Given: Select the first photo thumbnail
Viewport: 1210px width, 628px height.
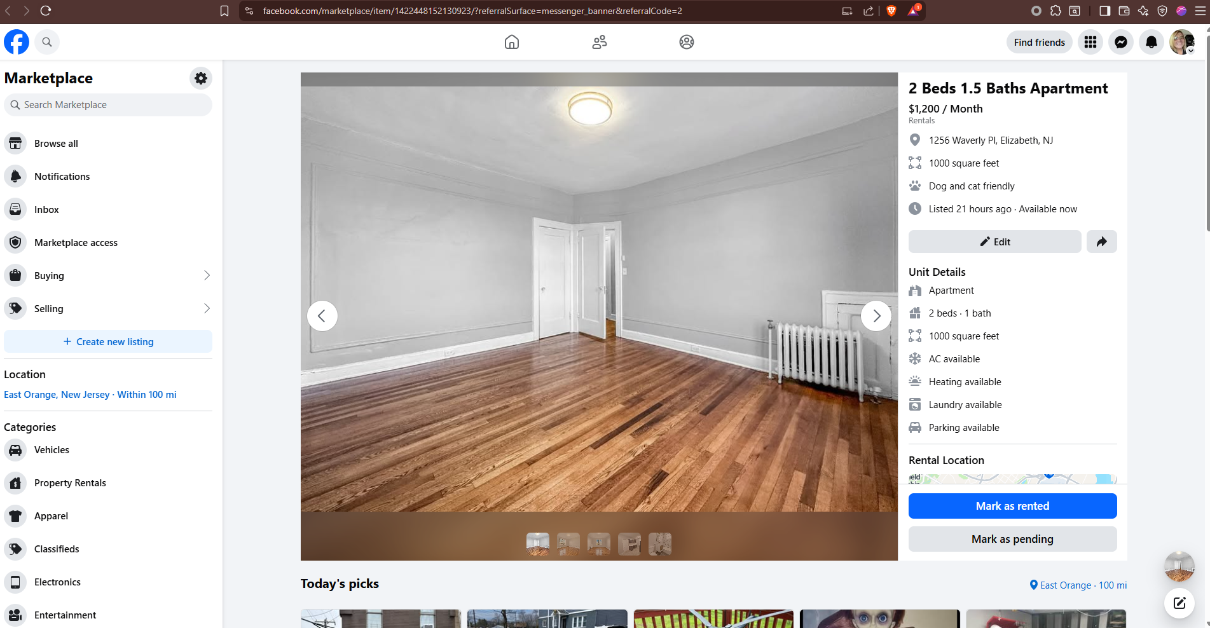Looking at the screenshot, I should click(x=538, y=544).
